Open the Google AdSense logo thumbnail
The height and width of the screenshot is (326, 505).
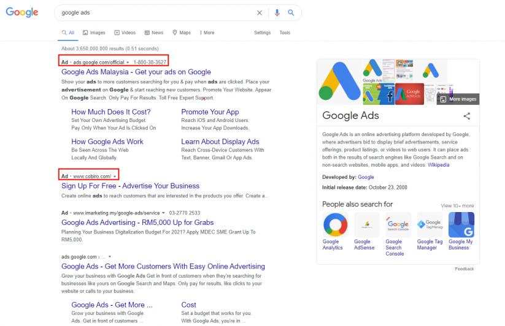point(367,225)
